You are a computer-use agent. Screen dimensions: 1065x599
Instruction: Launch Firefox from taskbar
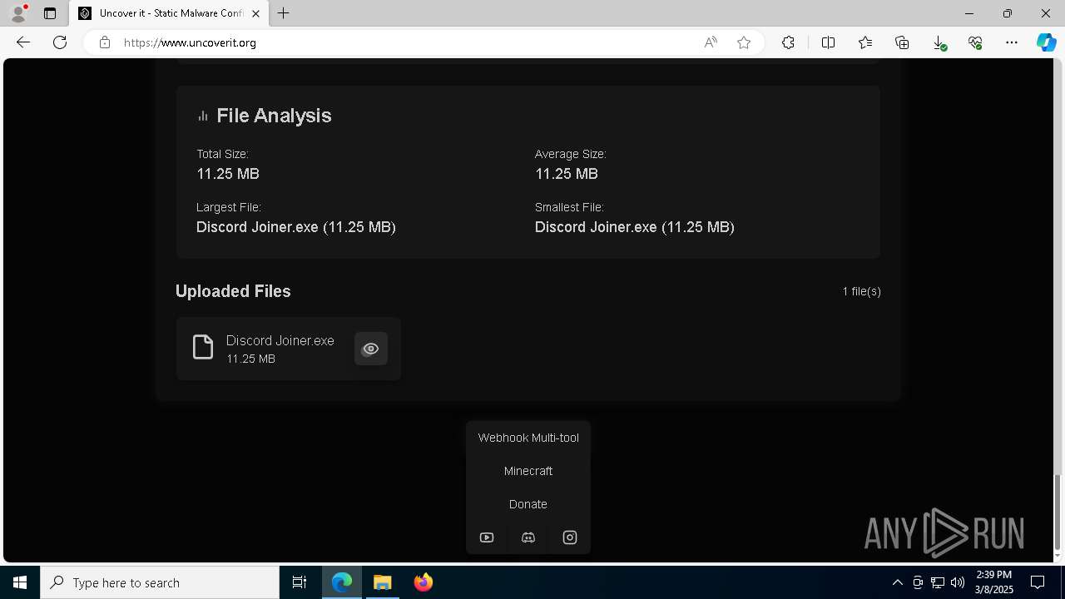click(424, 582)
